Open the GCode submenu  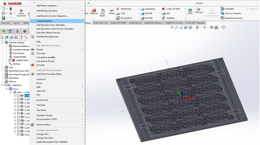pyautogui.click(x=57, y=50)
